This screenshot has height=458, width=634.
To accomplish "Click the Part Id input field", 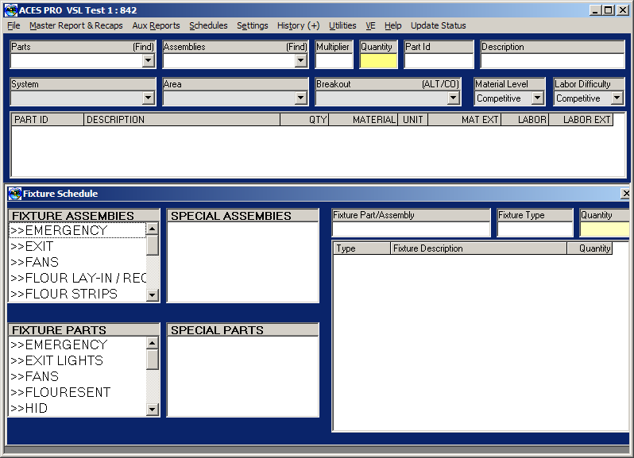I will tap(439, 60).
